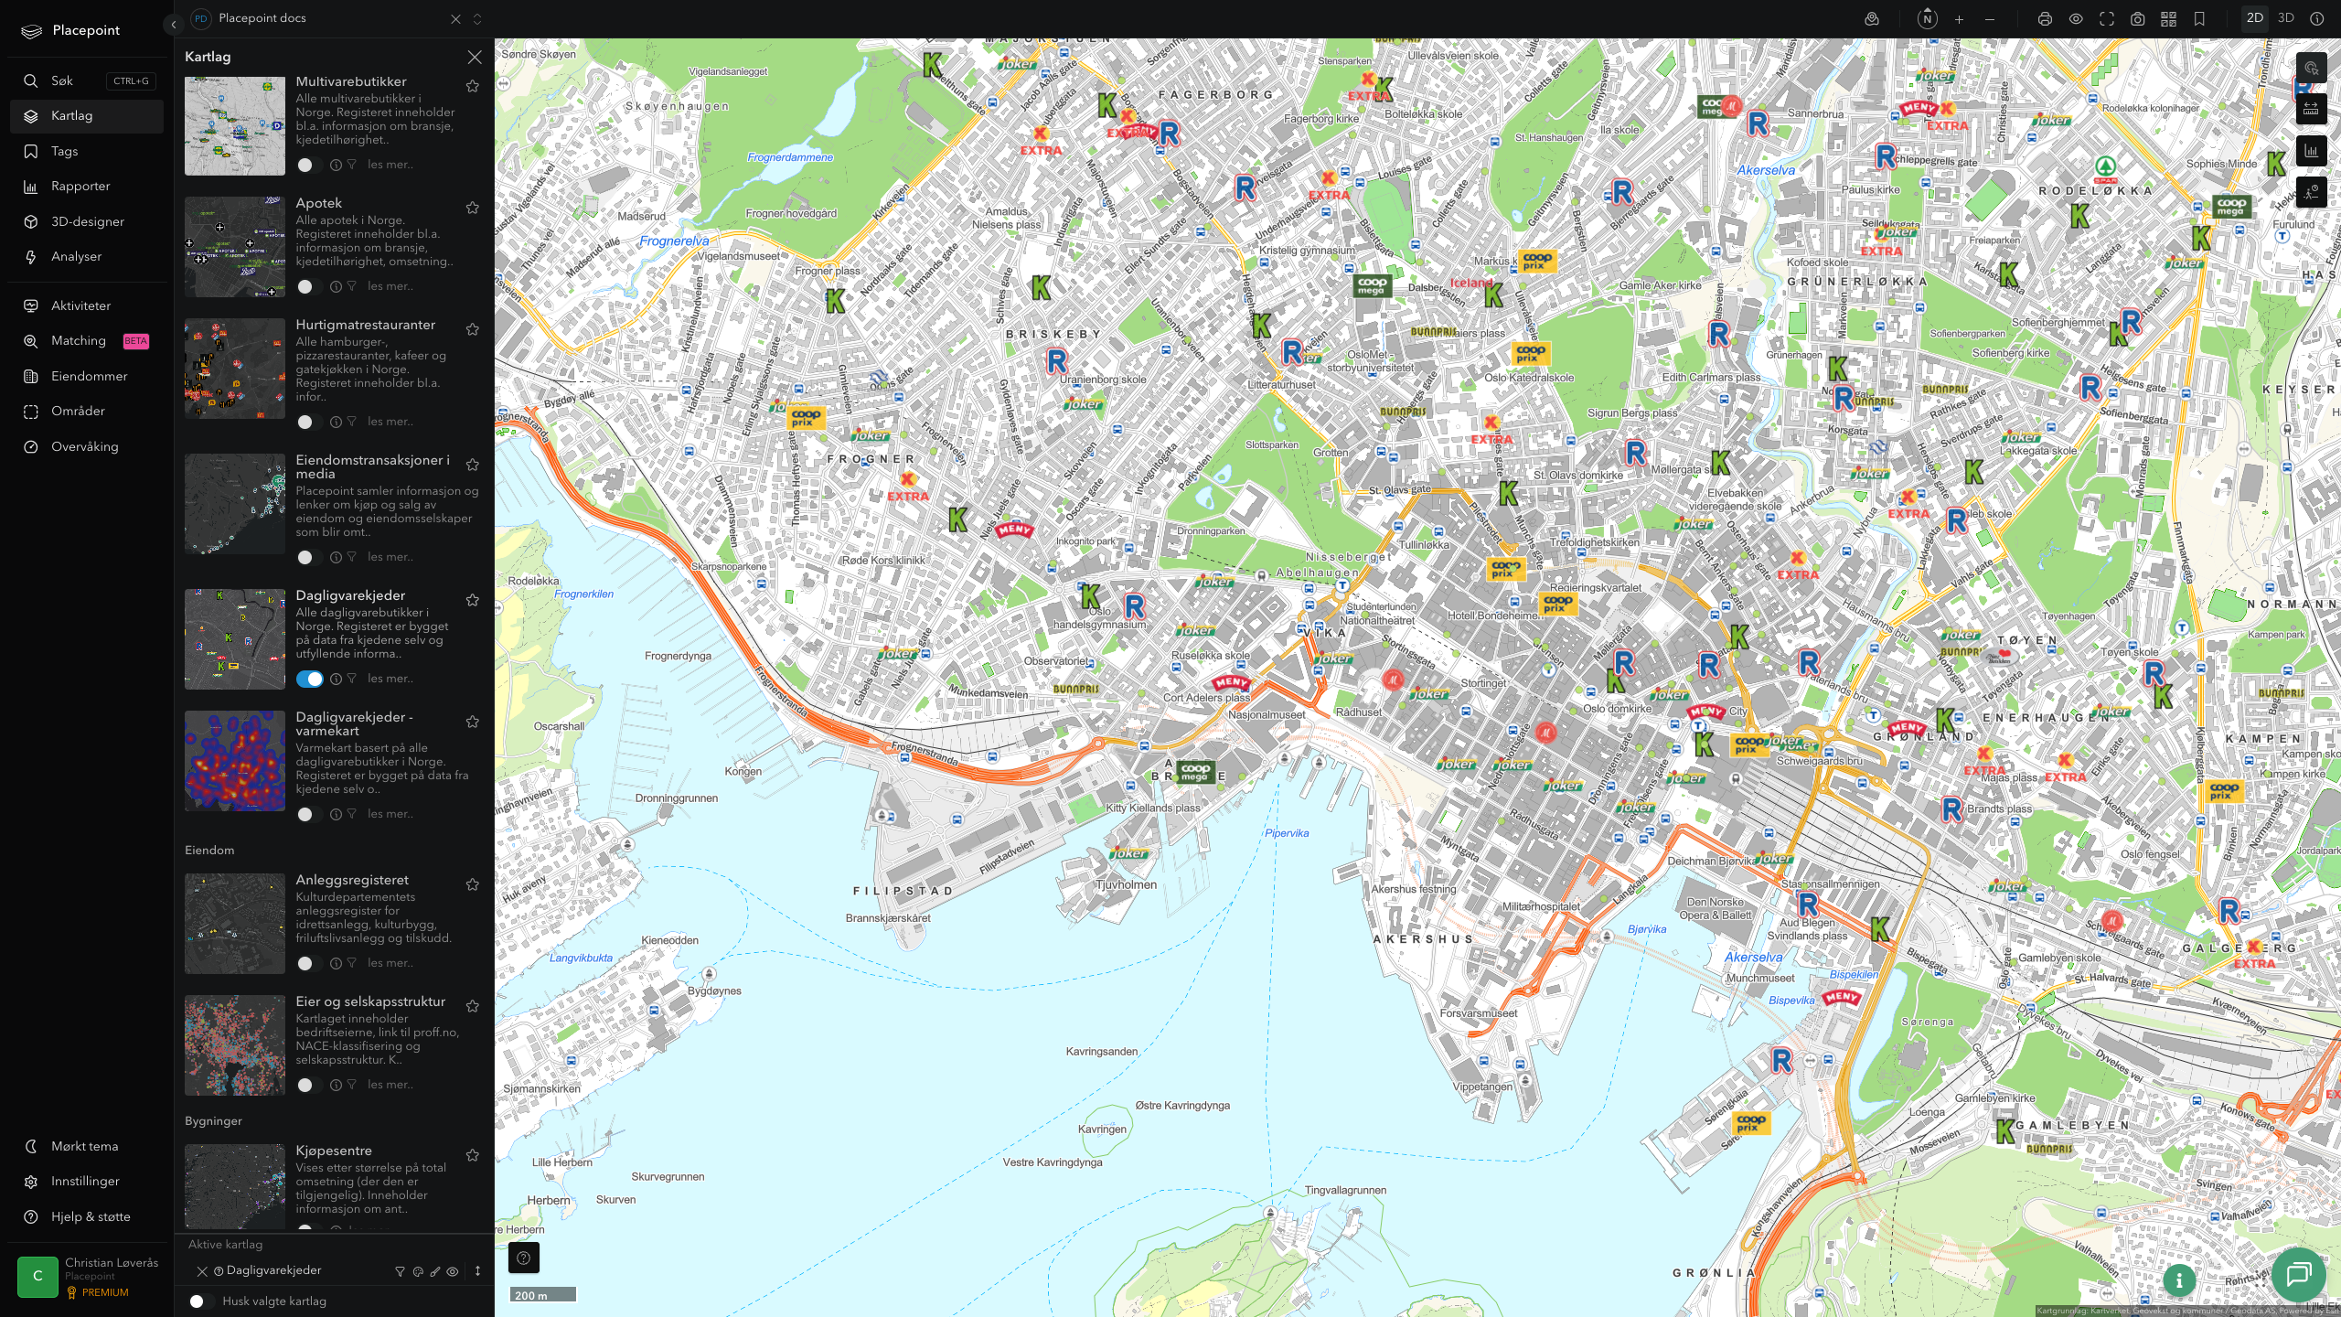Image resolution: width=2341 pixels, height=1317 pixels.
Task: Enable the Anleggsregisteret layer toggle
Action: point(309,964)
